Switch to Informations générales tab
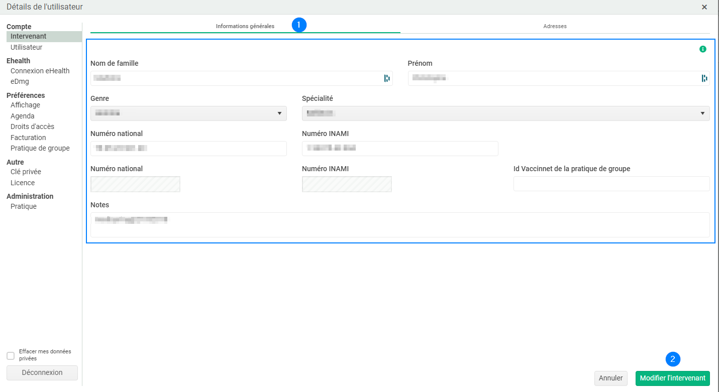Image resolution: width=719 pixels, height=392 pixels. coord(245,26)
